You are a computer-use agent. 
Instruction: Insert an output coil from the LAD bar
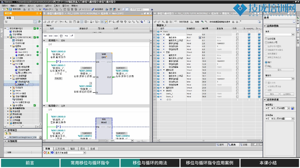[56, 36]
